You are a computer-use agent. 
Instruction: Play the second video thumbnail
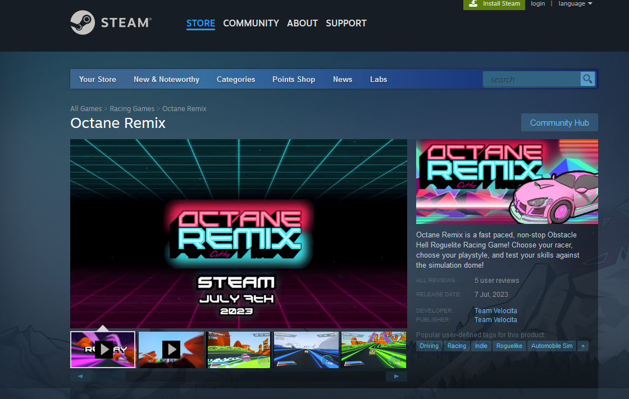[171, 349]
